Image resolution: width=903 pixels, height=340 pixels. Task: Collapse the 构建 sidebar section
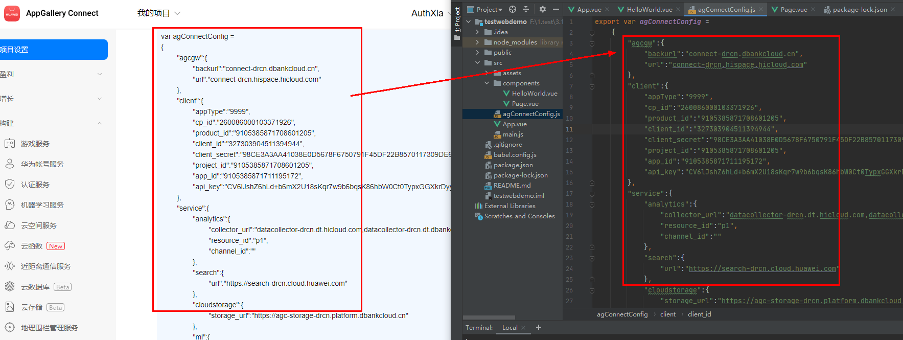[100, 123]
